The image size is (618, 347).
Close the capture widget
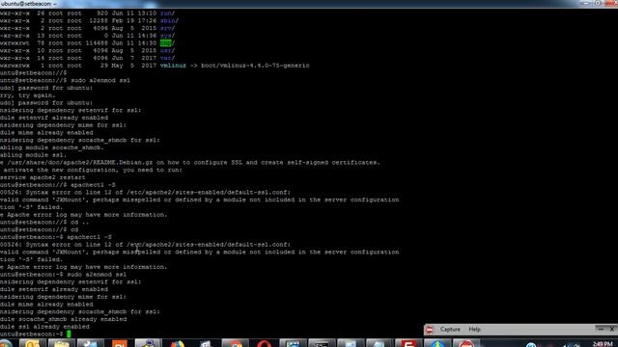[x=612, y=329]
